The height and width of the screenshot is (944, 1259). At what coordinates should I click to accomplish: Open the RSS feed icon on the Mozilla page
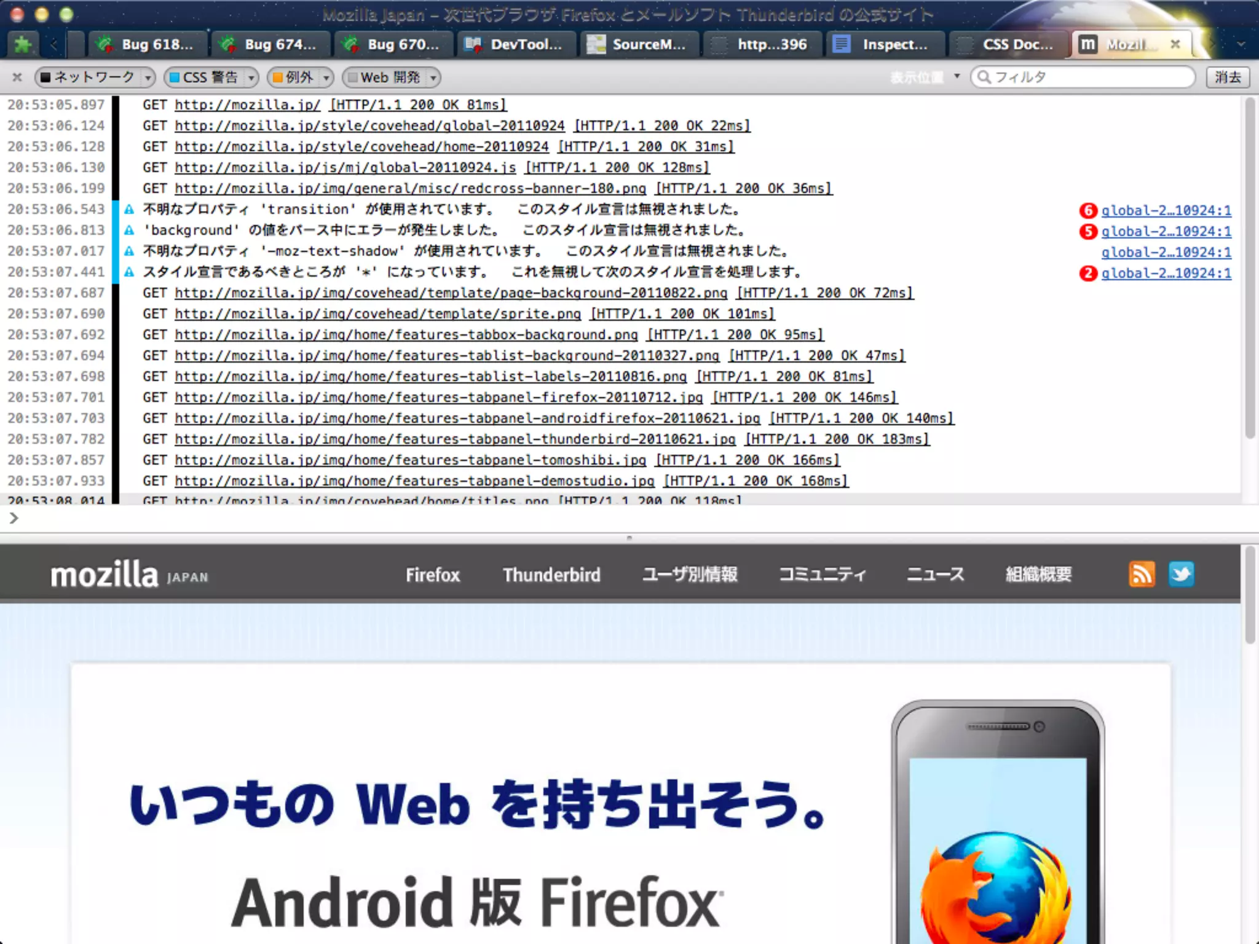(x=1142, y=575)
